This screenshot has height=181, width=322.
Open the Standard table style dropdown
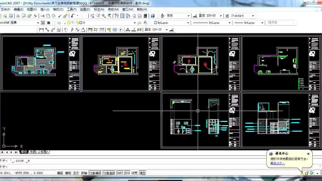[x=253, y=16]
